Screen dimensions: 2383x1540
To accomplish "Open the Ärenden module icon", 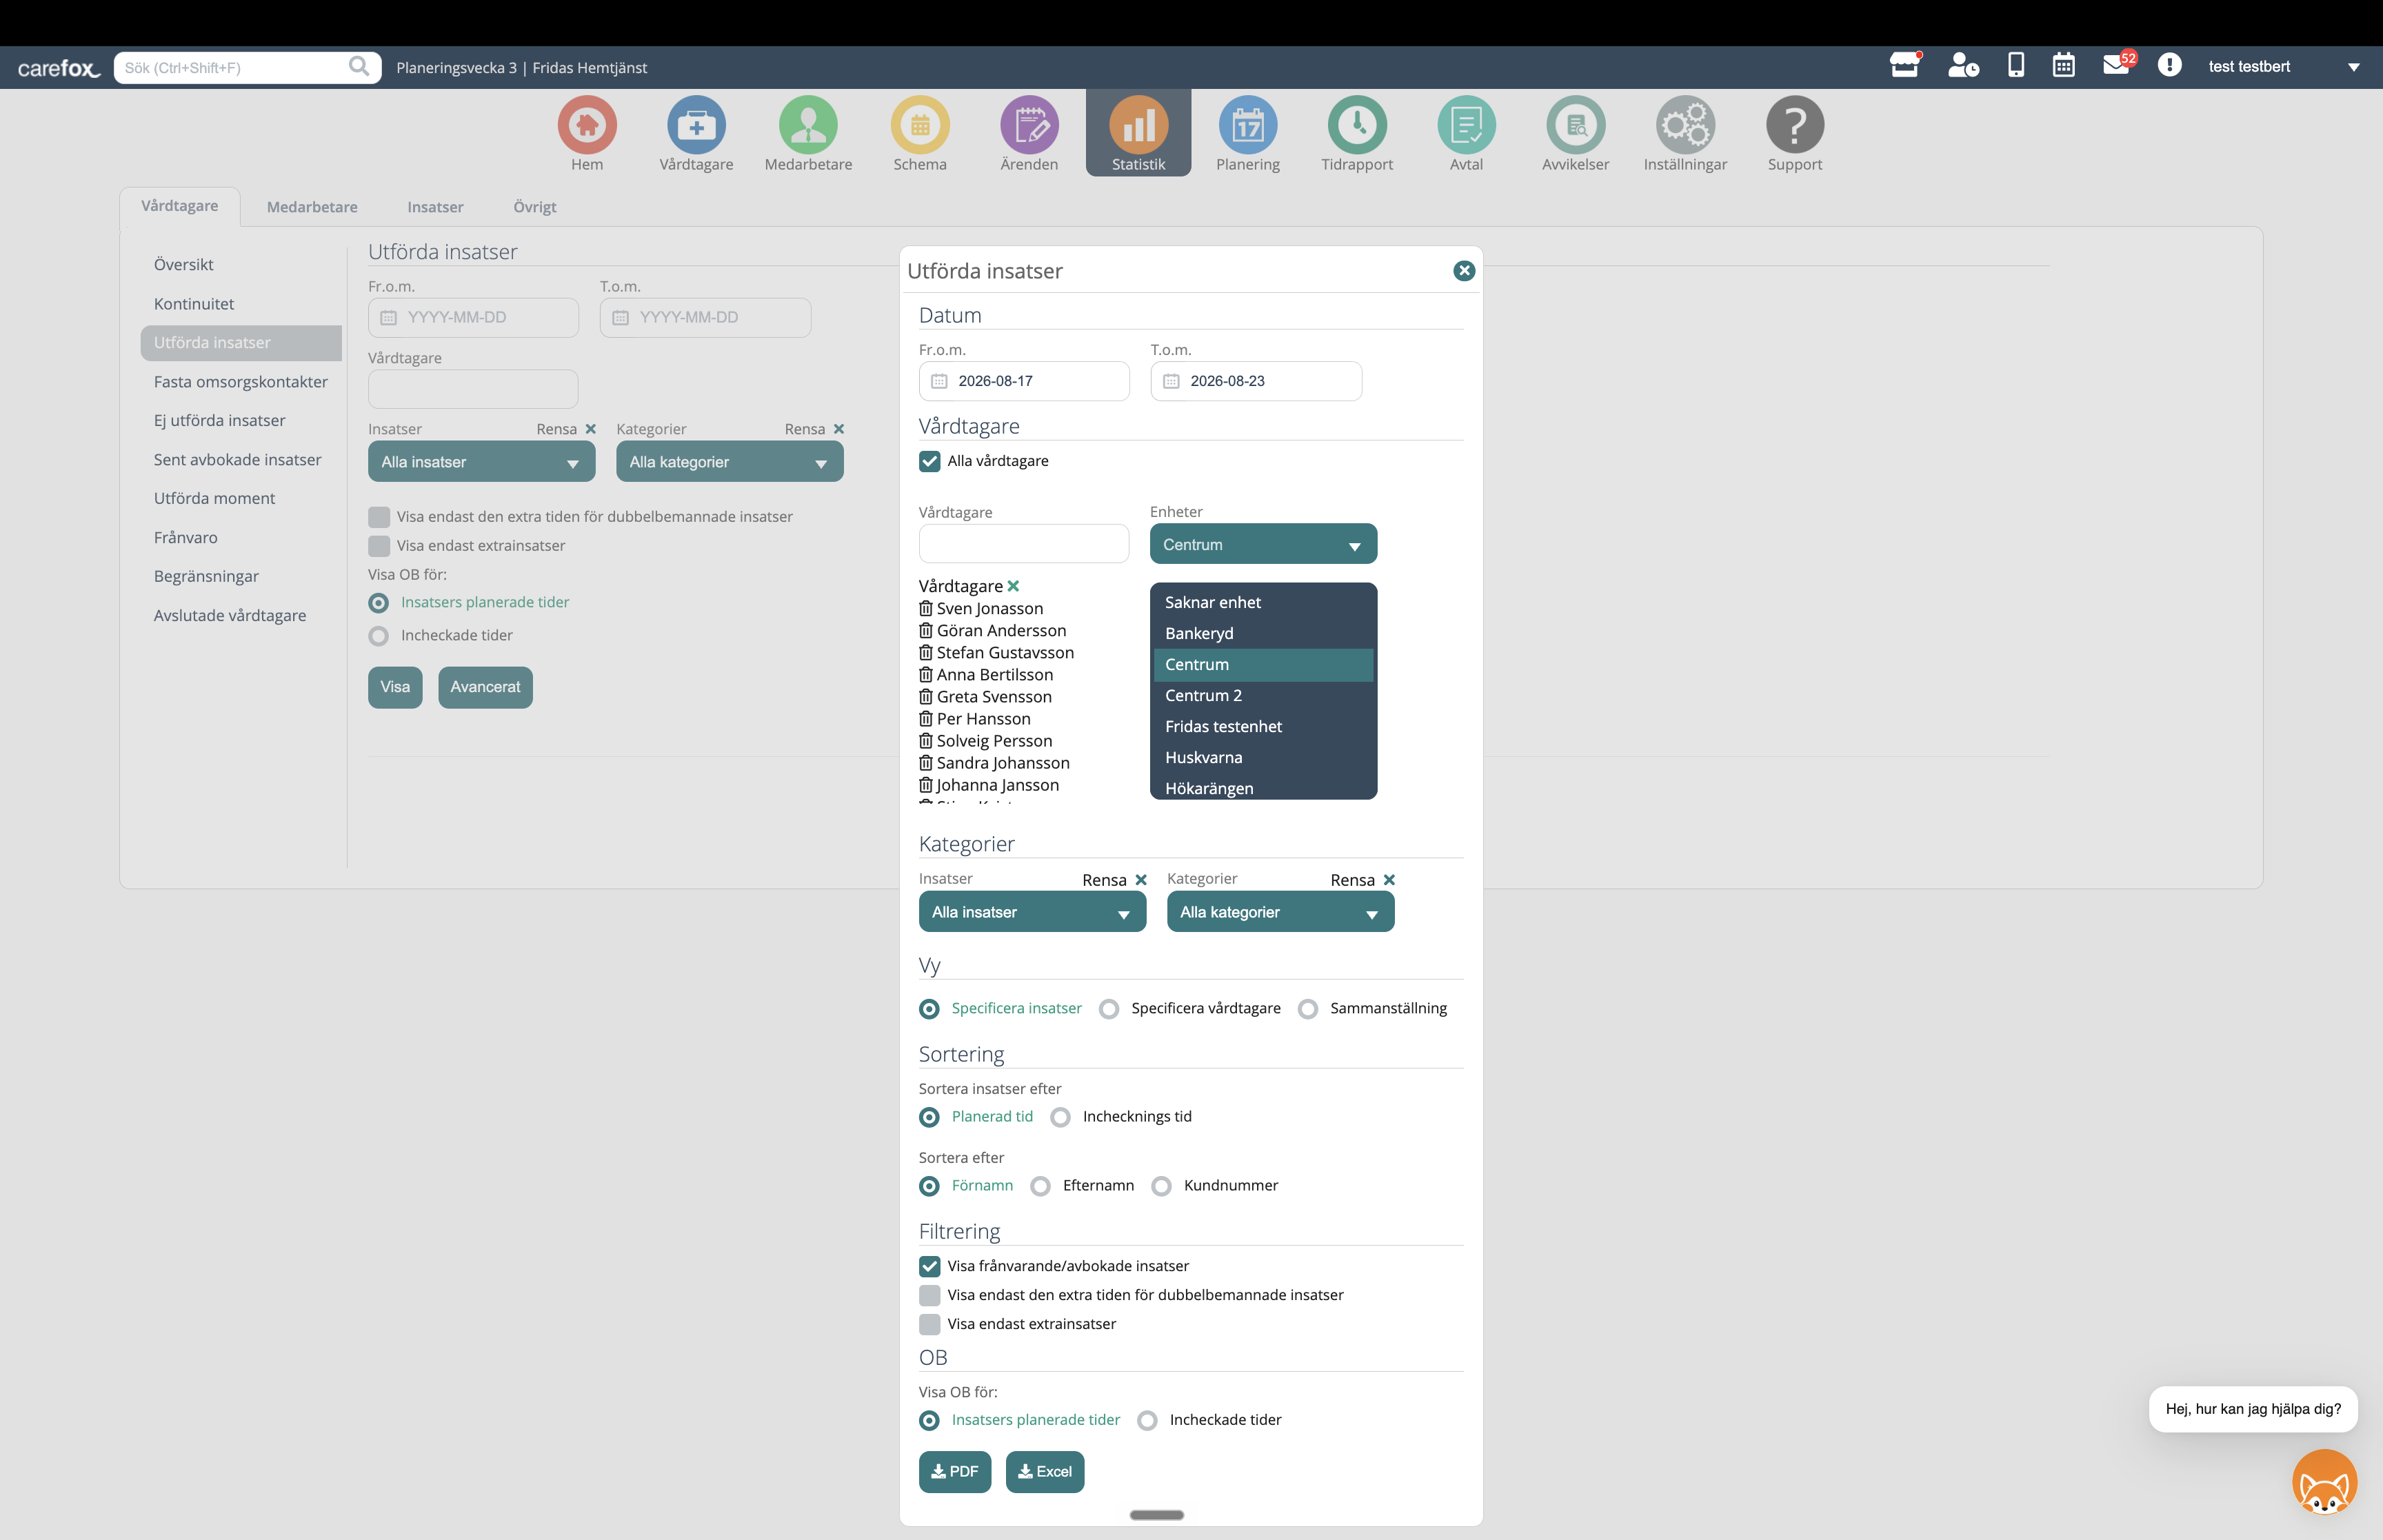I will 1029,126.
